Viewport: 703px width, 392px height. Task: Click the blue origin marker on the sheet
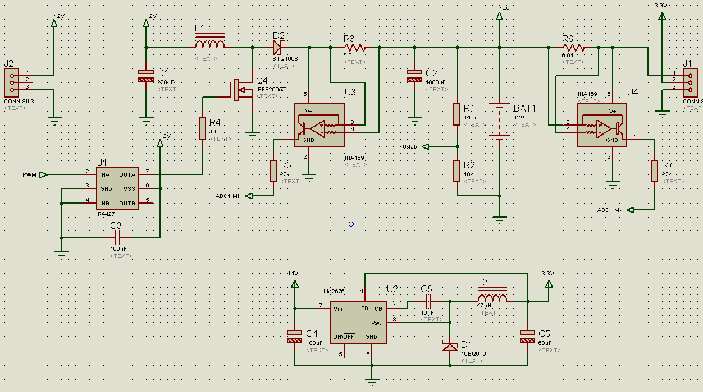pos(351,224)
